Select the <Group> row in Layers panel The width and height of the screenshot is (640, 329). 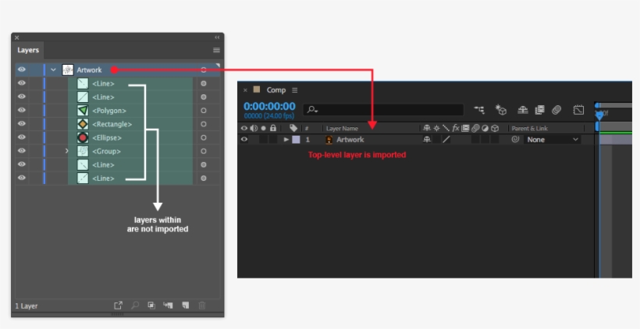(x=118, y=150)
